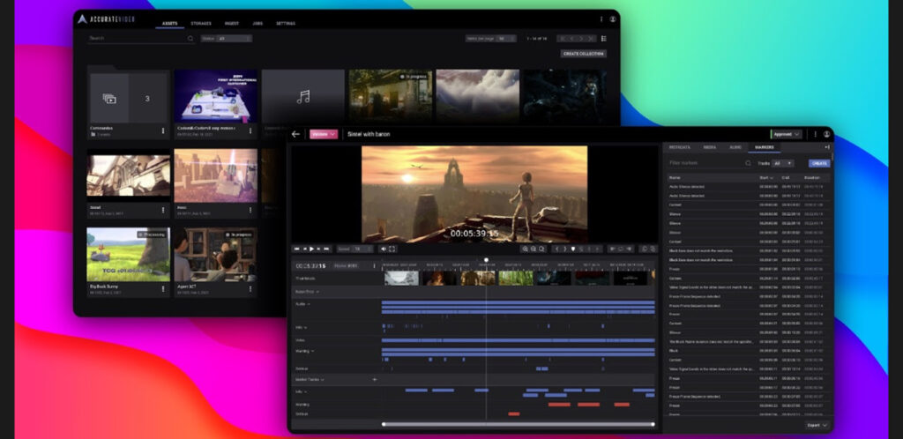Click the Search field in assets window
903x439 pixels.
click(141, 39)
